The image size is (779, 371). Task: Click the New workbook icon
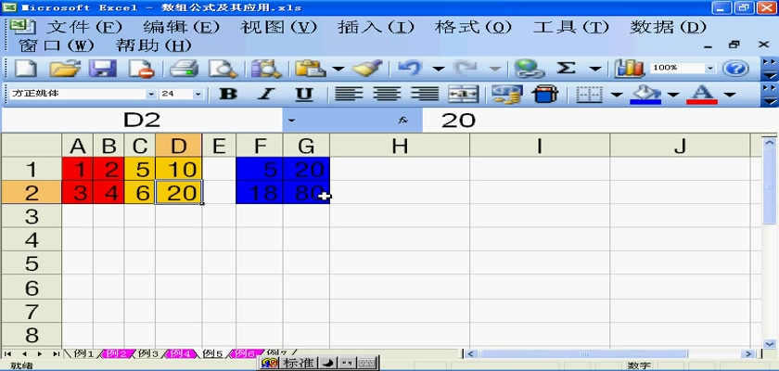(x=25, y=69)
